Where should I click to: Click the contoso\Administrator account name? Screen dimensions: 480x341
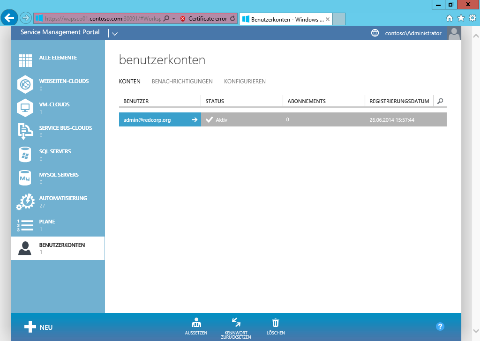coord(413,33)
